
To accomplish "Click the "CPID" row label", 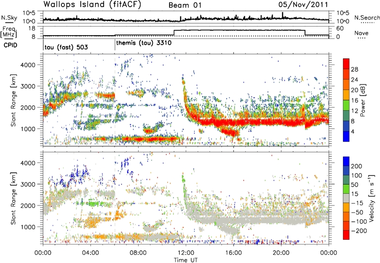I will click(x=10, y=45).
